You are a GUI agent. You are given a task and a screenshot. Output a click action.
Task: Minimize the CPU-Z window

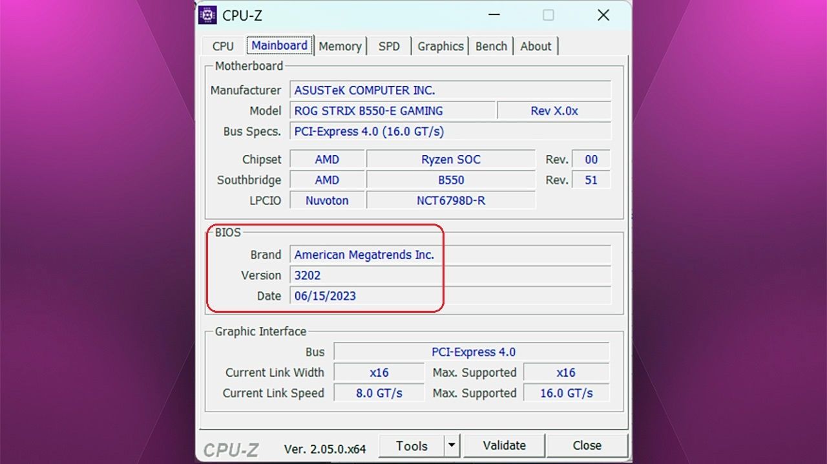coord(494,15)
